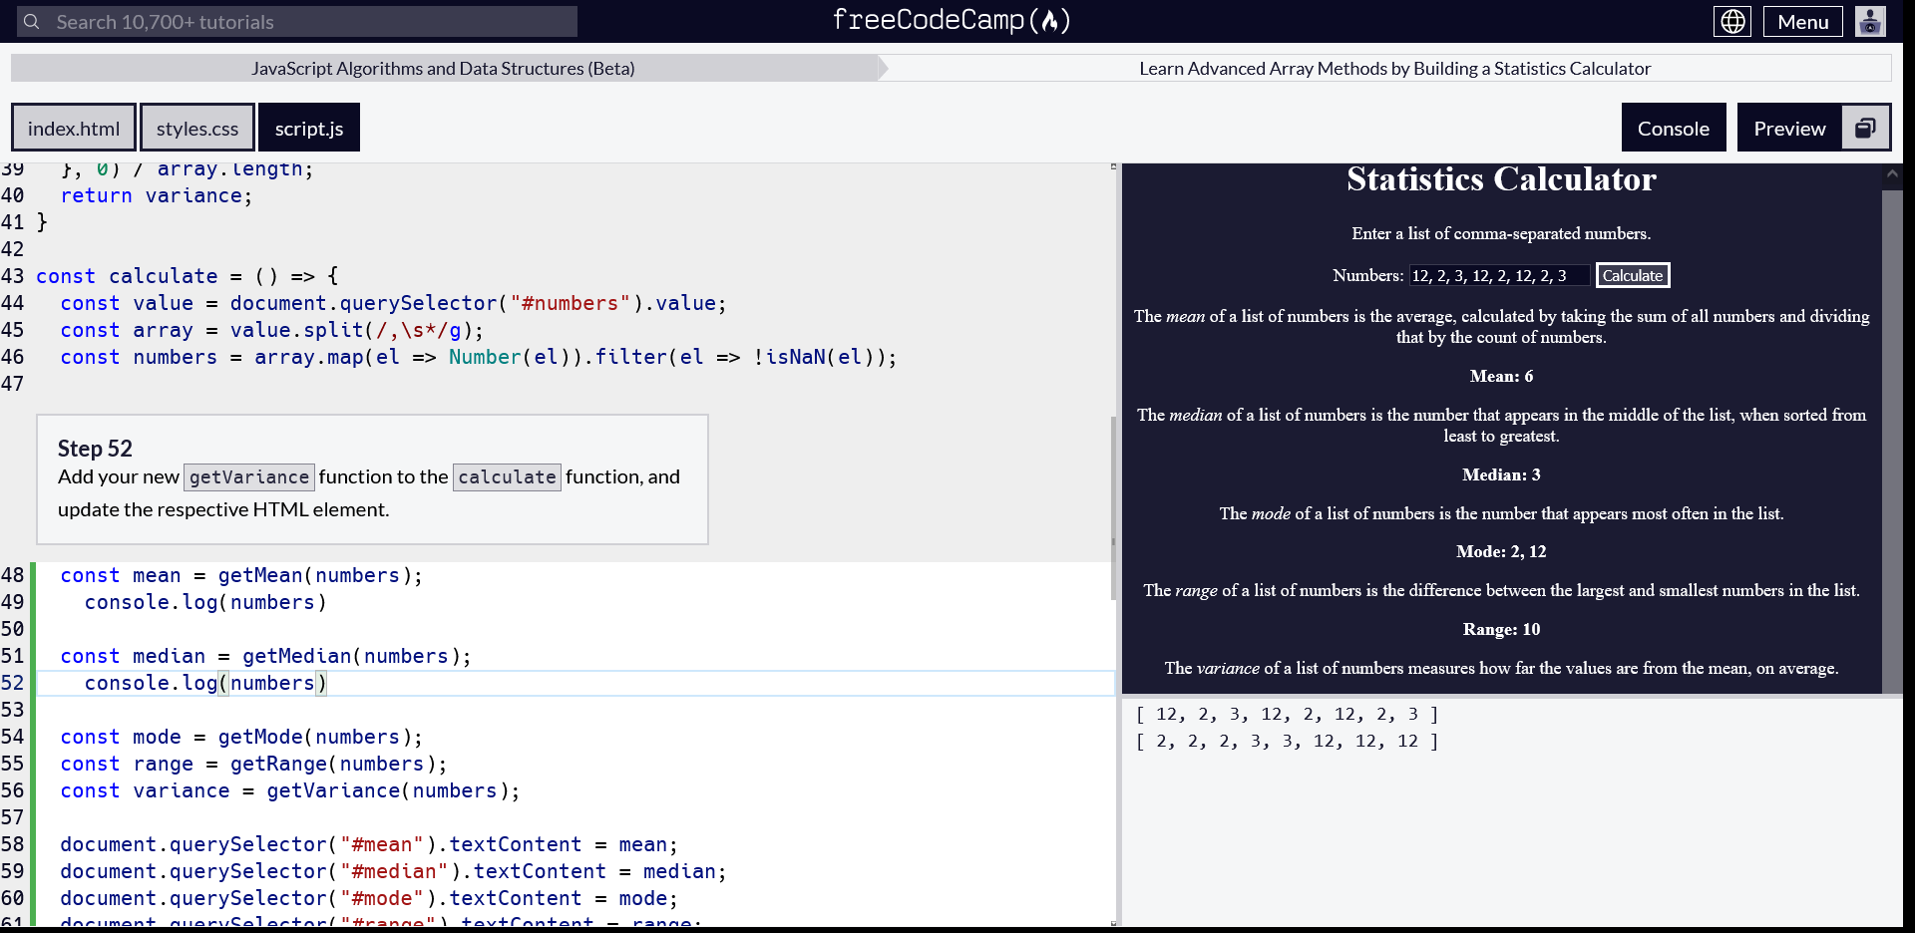Click the const median = getMedian line
The image size is (1915, 933).
(x=265, y=656)
